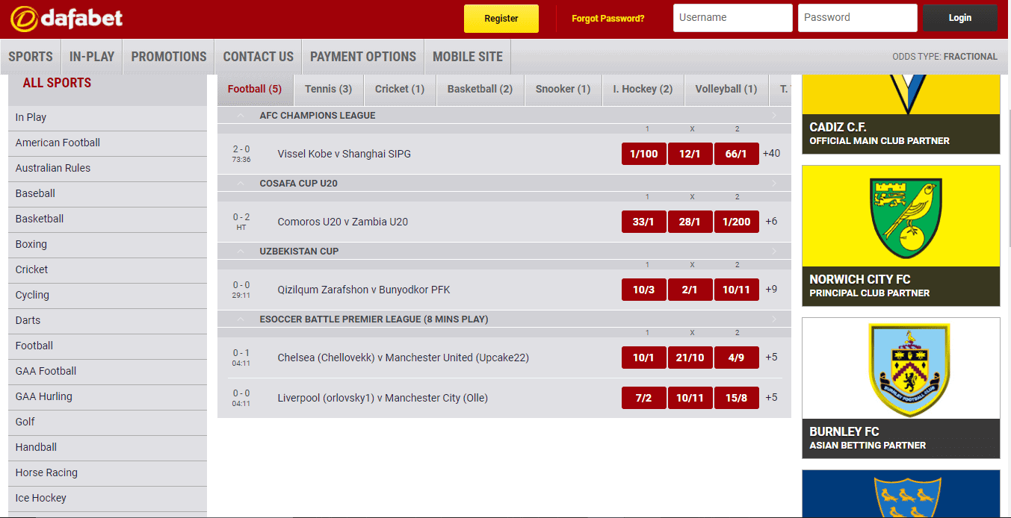
Task: Open Ice Hockey in sidebar
Action: [x=108, y=498]
